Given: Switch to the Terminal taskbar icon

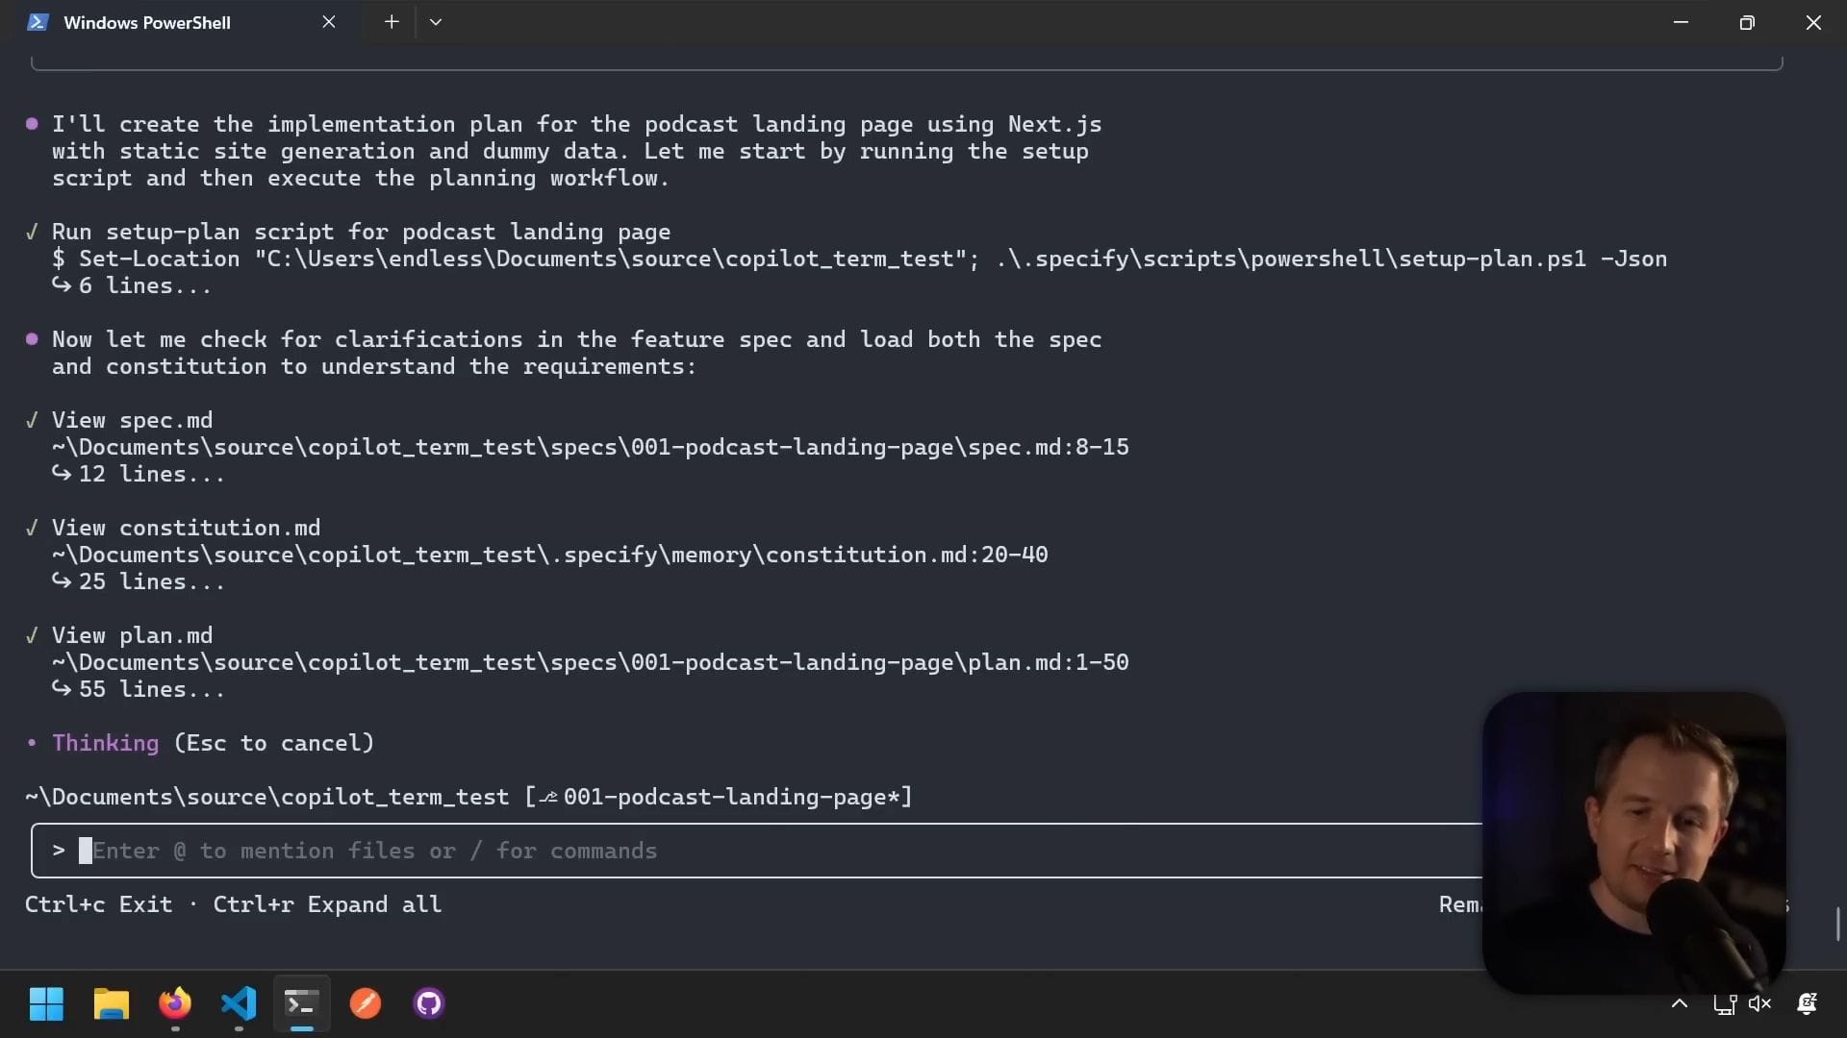Looking at the screenshot, I should (301, 1003).
